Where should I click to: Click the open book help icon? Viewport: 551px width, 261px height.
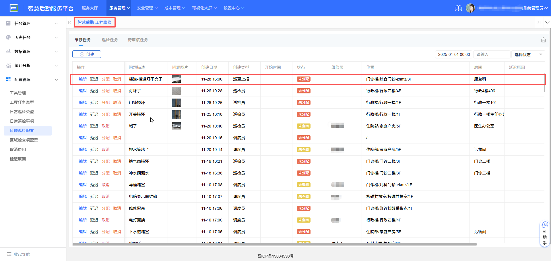pyautogui.click(x=458, y=8)
